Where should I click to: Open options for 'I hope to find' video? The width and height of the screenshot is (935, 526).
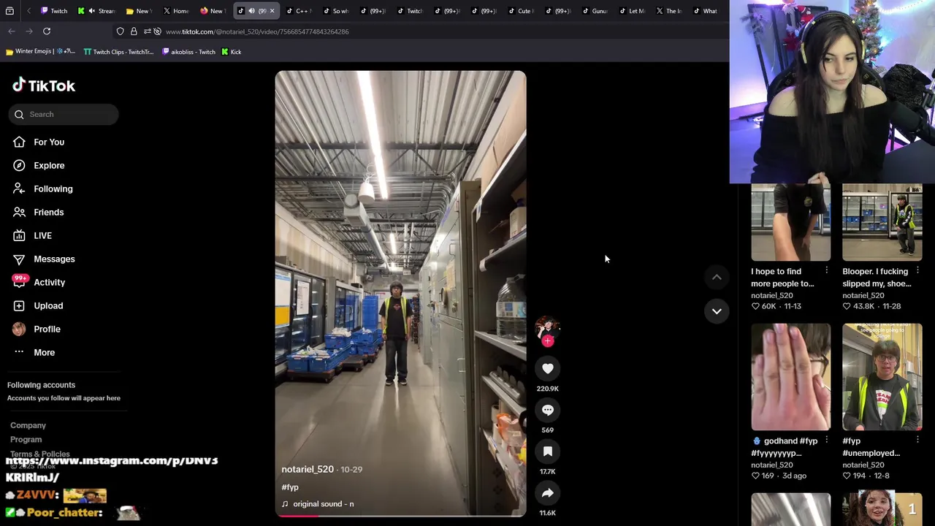[x=826, y=271]
